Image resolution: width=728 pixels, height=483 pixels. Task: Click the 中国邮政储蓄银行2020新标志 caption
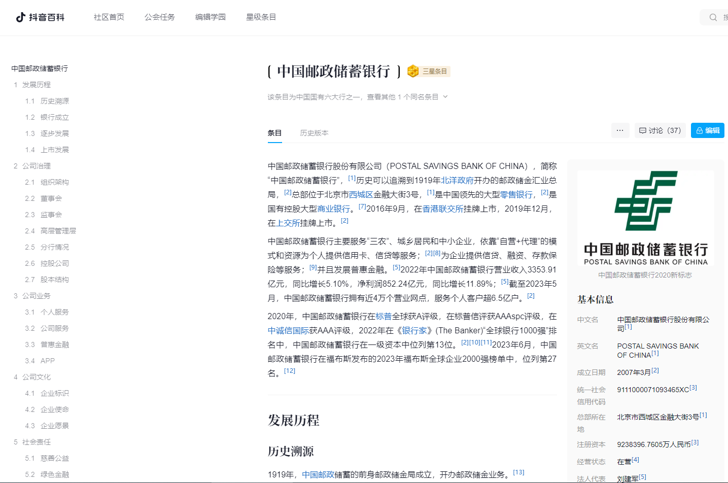point(645,275)
